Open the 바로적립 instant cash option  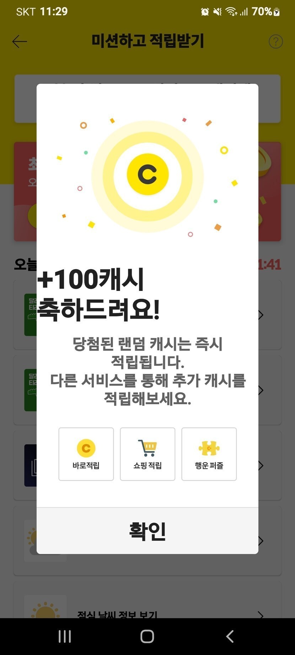[86, 454]
